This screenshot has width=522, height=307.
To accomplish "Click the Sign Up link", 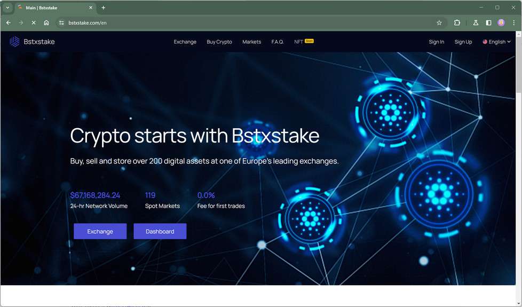I will point(463,42).
